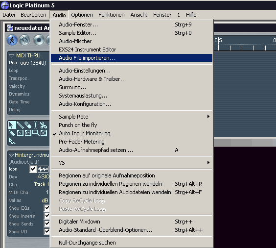The image size is (276, 248).
Task: Choose Null-Durchgänge suchen
Action: pos(132,243)
